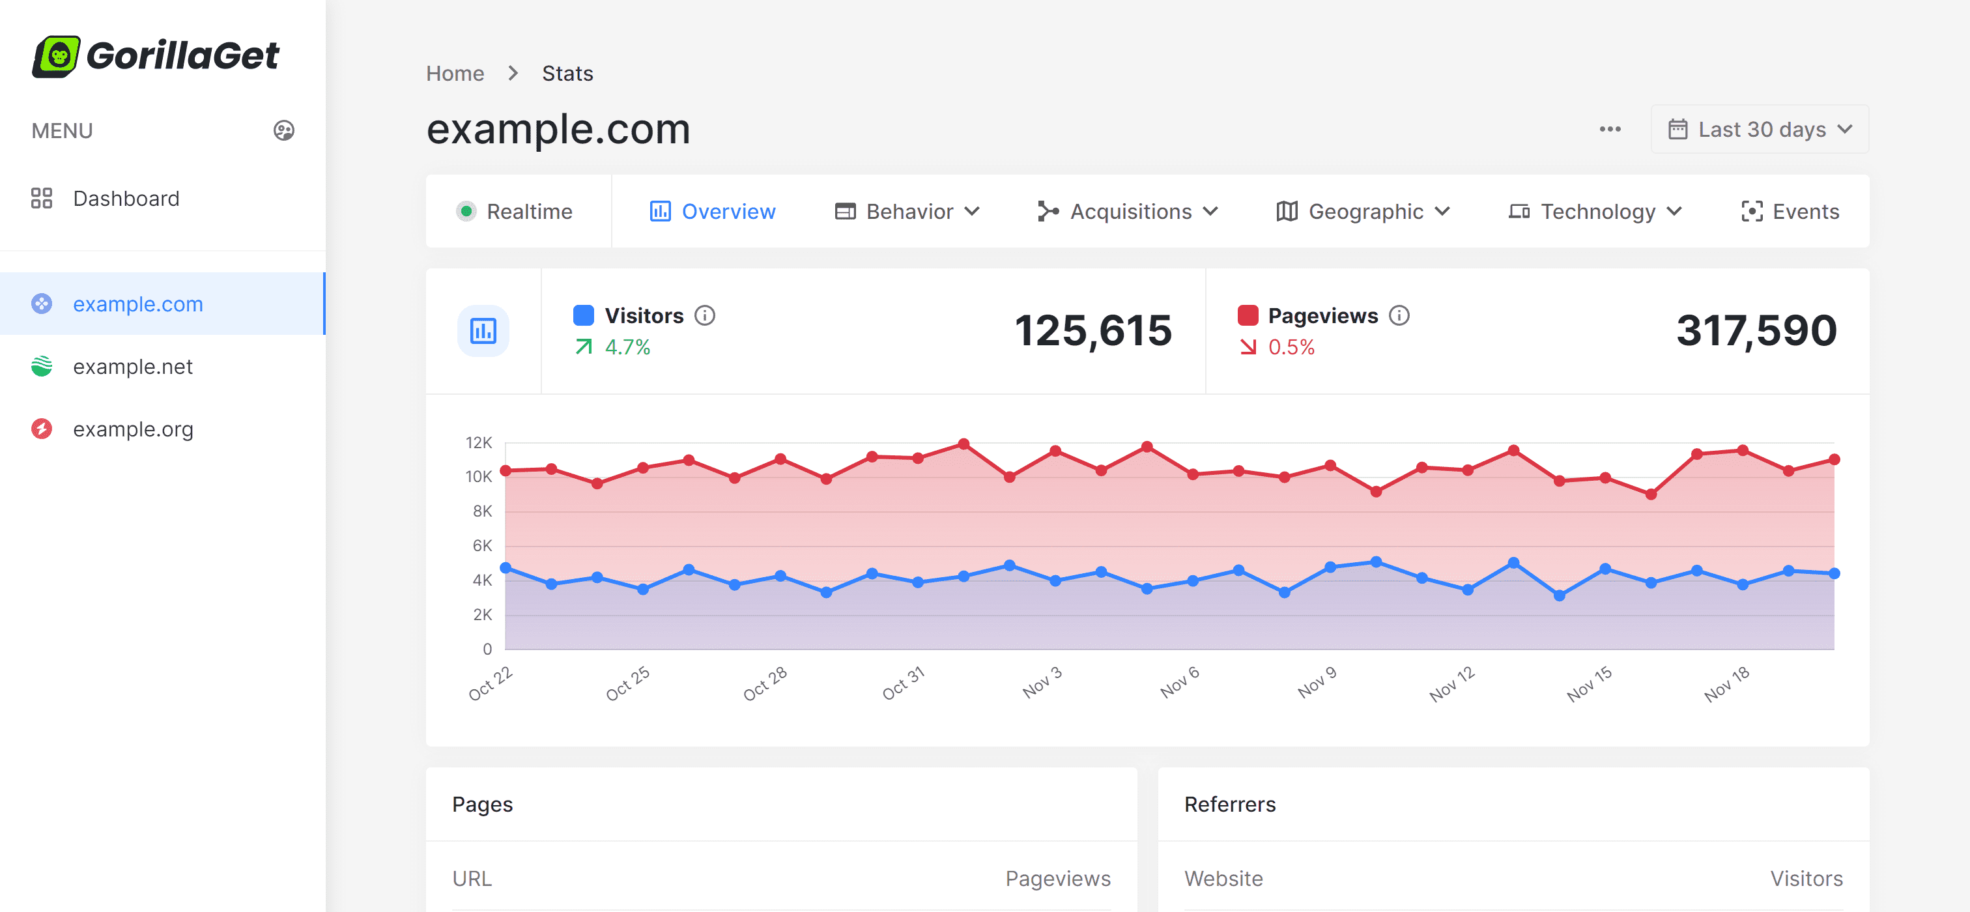Click the Pages card title
Viewport: 1970px width, 912px height.
point(483,805)
